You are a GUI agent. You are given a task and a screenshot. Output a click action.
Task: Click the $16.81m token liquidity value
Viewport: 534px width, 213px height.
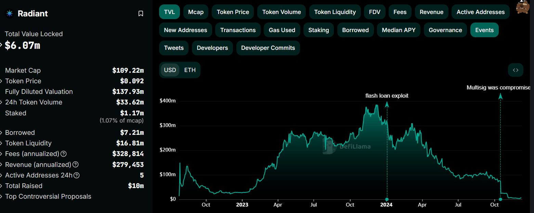130,143
